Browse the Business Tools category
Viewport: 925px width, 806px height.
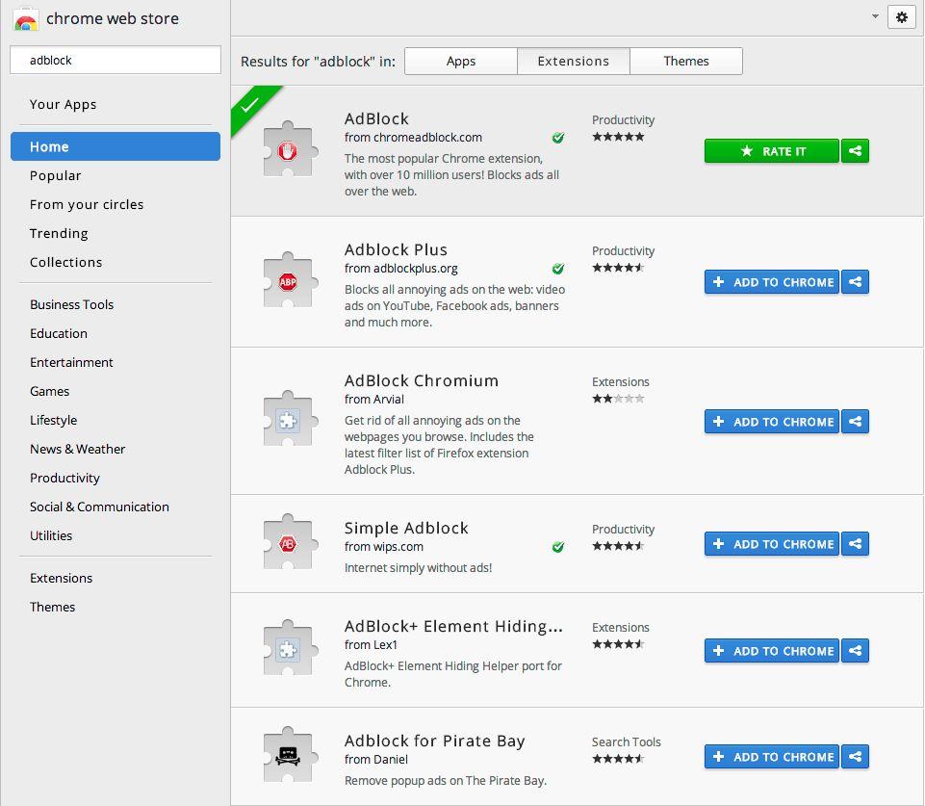tap(72, 304)
